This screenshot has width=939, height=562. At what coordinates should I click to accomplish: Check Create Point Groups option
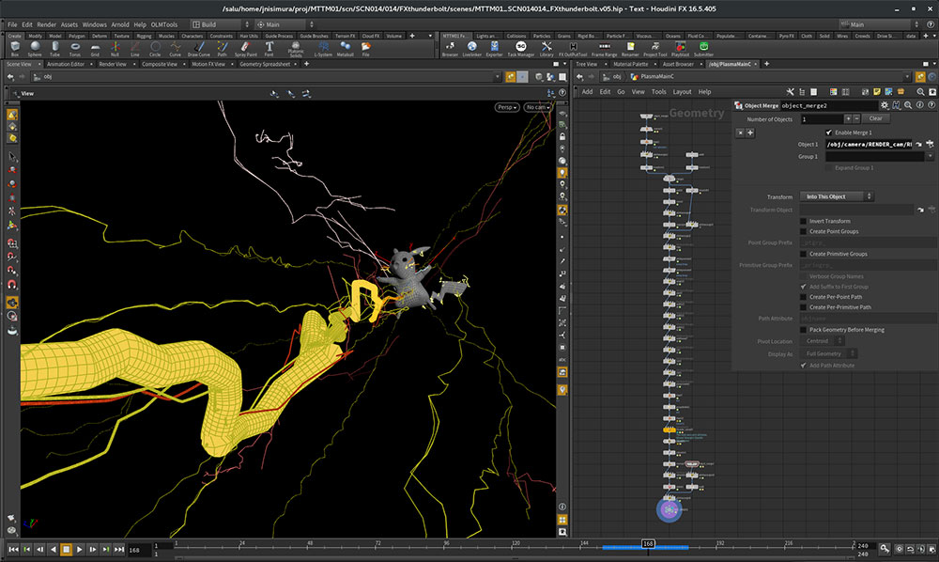[803, 231]
